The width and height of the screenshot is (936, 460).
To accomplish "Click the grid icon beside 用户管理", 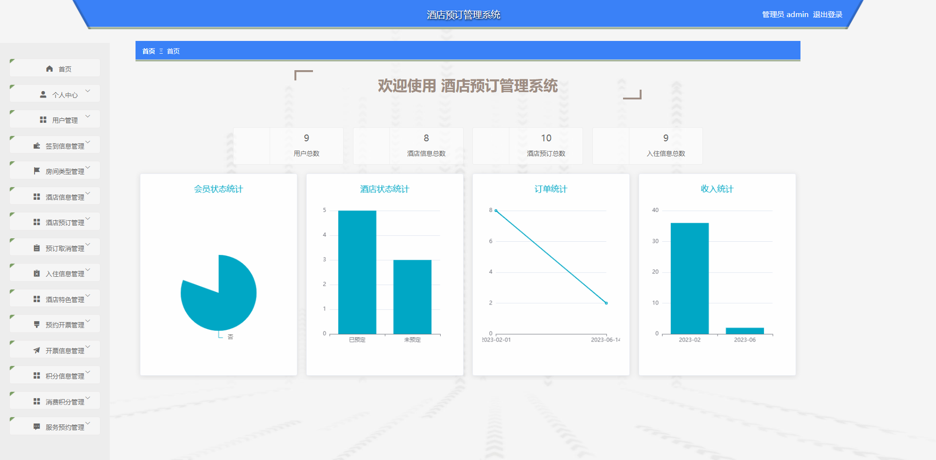I will pos(43,120).
